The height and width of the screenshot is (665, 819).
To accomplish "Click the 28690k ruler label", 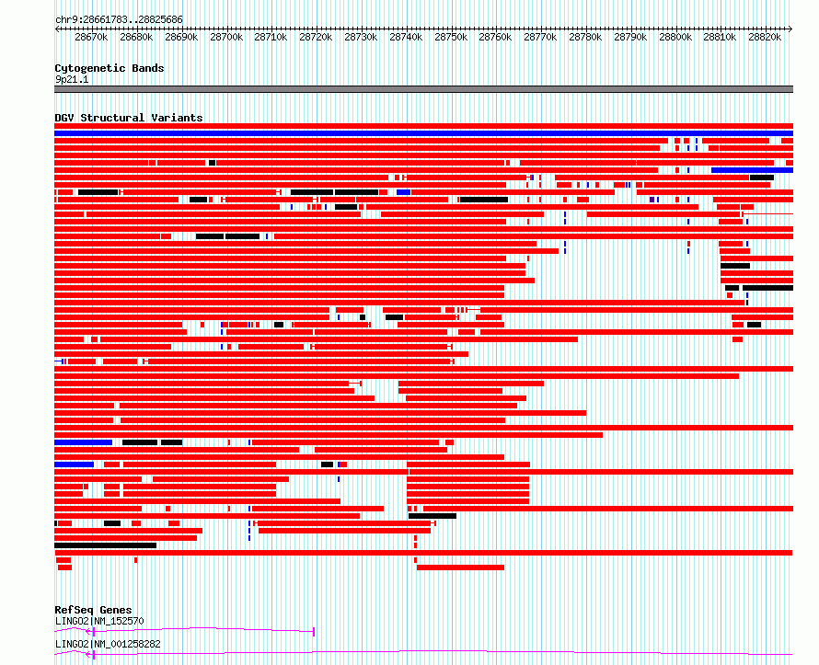I will (181, 37).
